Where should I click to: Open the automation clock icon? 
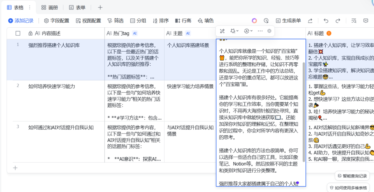(x=266, y=21)
